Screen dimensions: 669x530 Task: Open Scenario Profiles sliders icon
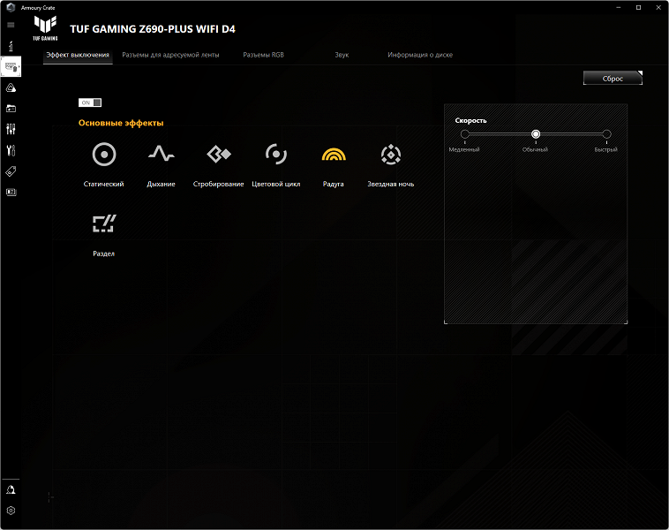pos(11,129)
